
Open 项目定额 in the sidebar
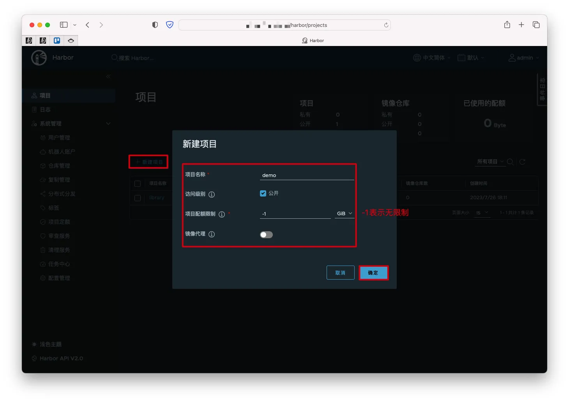pyautogui.click(x=59, y=222)
